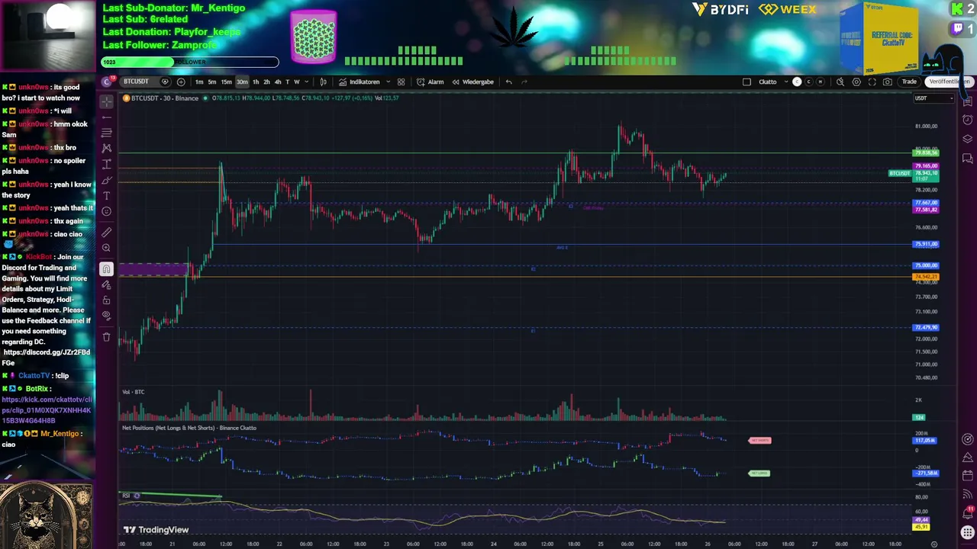Select the Zoom In tool

107,248
